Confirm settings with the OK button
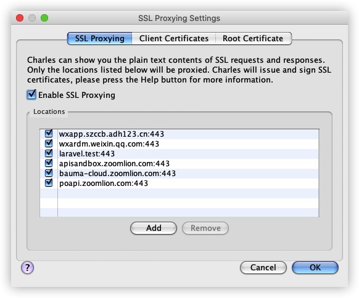Viewport: 359px width, 298px height. click(315, 267)
